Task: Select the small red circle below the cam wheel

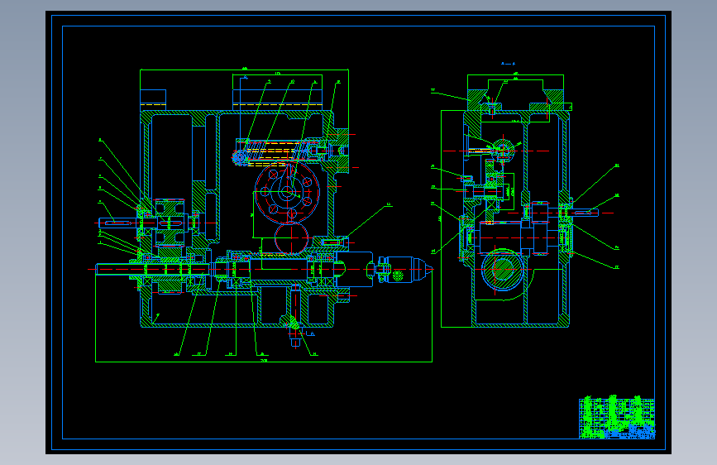Action: pyautogui.click(x=291, y=238)
